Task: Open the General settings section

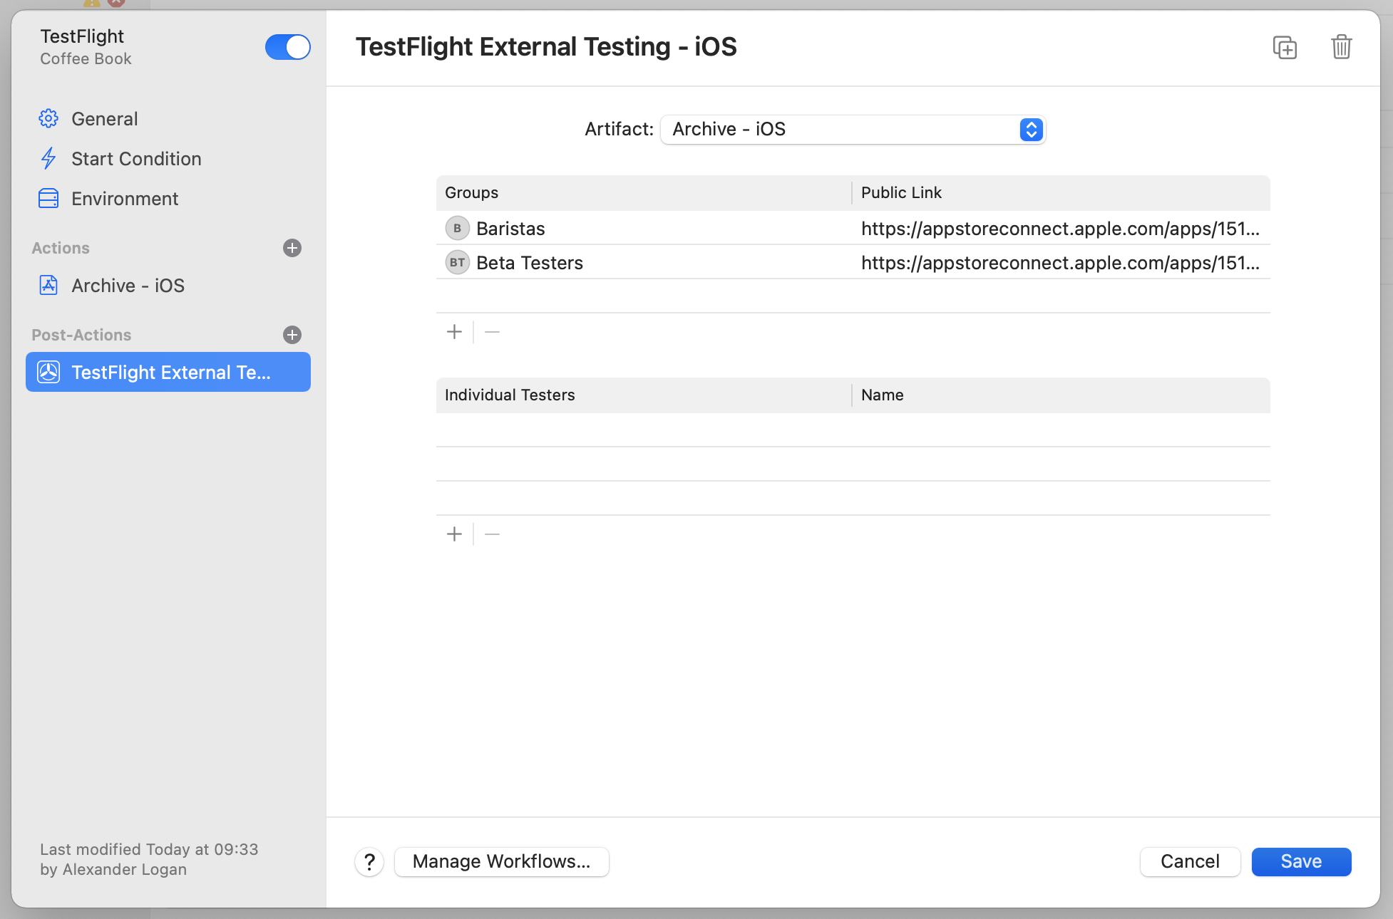Action: tap(104, 119)
